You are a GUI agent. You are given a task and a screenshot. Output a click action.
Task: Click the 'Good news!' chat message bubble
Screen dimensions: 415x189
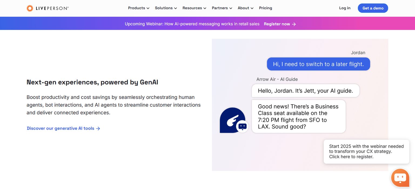pos(299,116)
